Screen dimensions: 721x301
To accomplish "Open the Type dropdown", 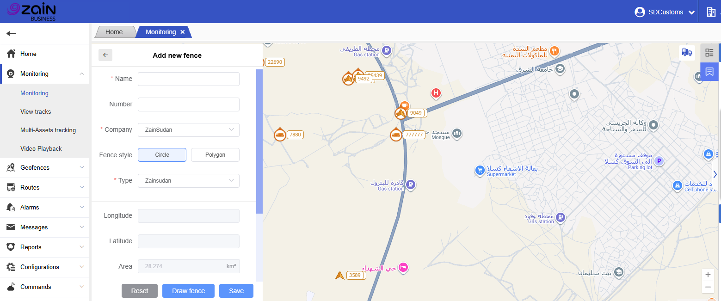I will [189, 181].
